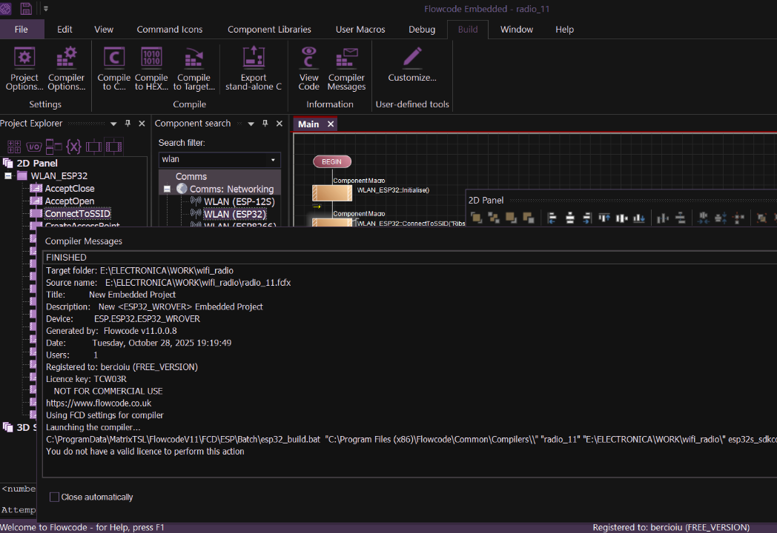
Task: Close the Main flowchart tab
Action: coord(331,124)
